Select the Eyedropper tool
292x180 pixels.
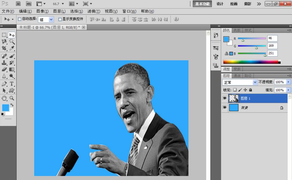point(12,48)
